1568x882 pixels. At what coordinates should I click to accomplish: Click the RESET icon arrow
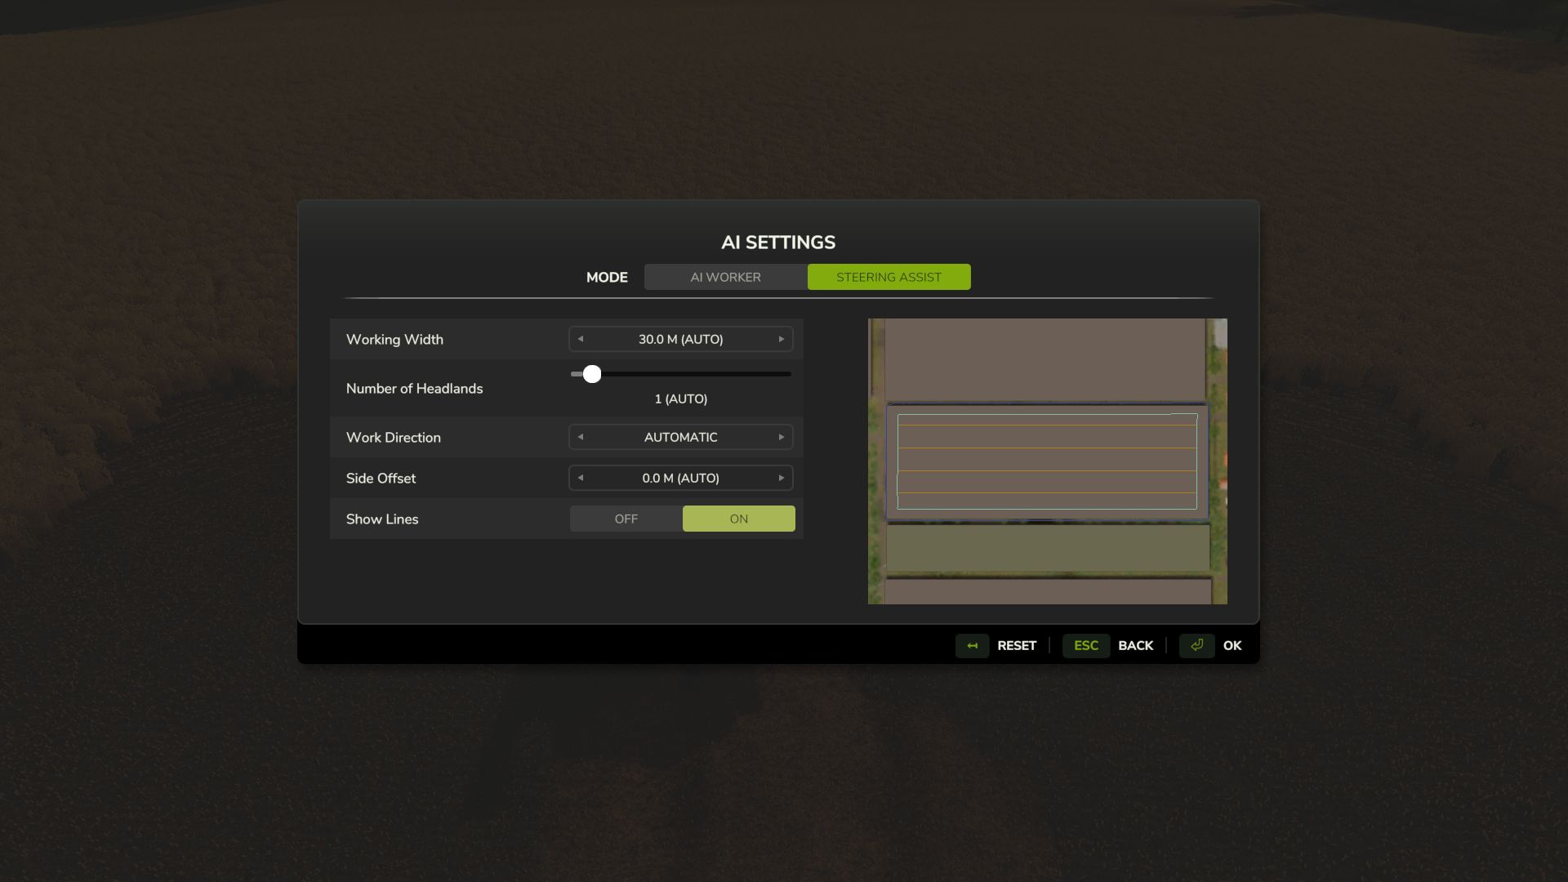(973, 645)
